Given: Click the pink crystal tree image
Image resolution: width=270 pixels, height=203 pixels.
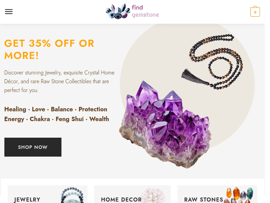Looking at the screenshot, I should point(154,195).
